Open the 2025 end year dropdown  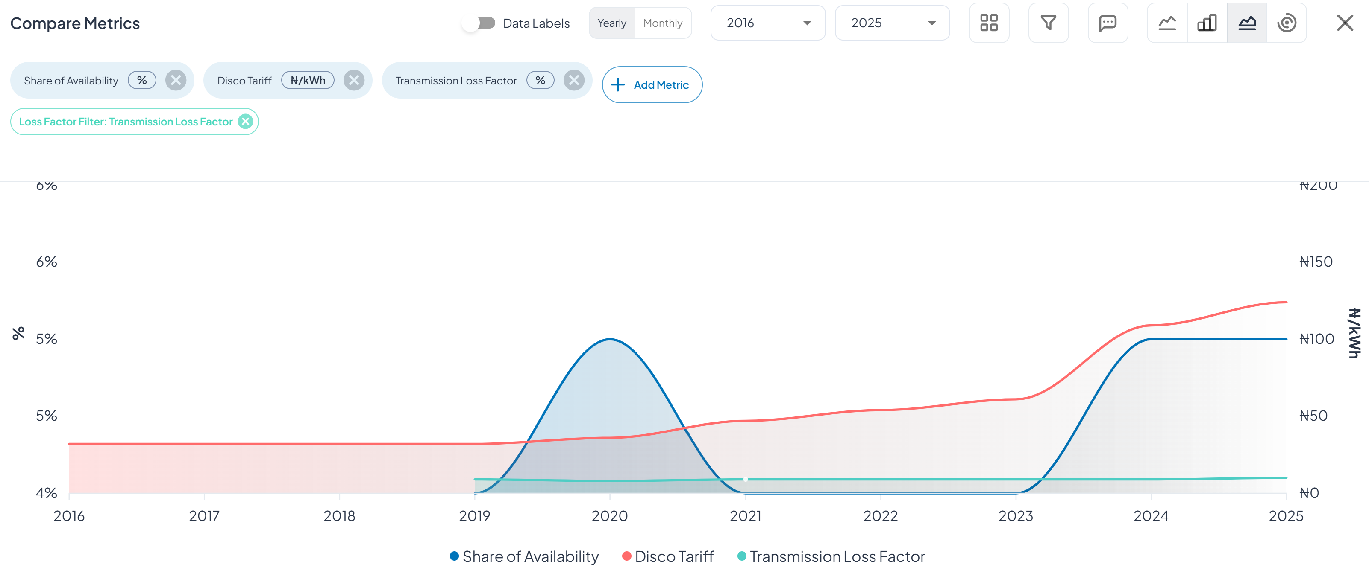892,23
